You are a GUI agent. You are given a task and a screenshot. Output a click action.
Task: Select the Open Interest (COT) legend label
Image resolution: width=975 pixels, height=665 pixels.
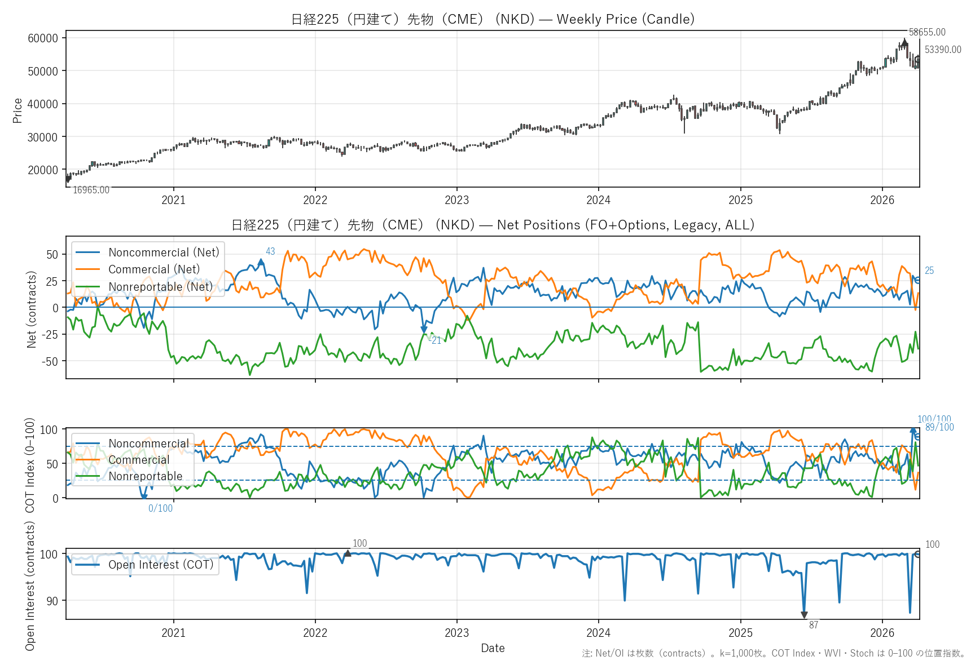(161, 565)
